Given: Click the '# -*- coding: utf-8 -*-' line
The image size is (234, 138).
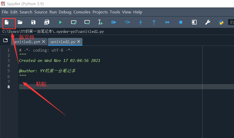Looking at the screenshot, I should (x=46, y=50).
